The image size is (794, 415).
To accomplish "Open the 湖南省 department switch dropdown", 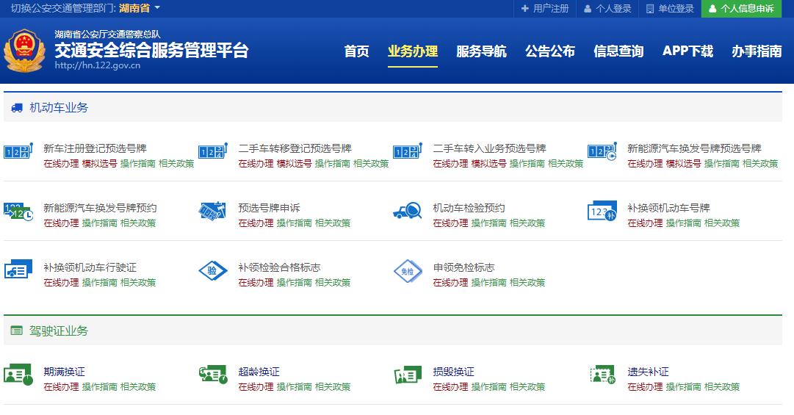I will point(140,8).
